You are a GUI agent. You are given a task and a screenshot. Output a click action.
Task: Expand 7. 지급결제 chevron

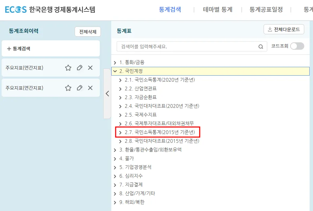click(x=115, y=185)
